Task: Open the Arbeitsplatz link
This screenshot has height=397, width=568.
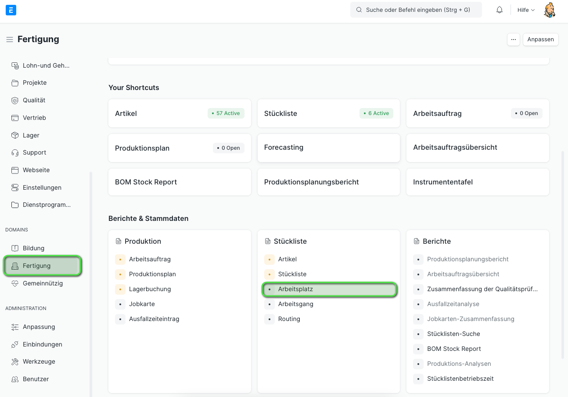Action: pos(295,289)
